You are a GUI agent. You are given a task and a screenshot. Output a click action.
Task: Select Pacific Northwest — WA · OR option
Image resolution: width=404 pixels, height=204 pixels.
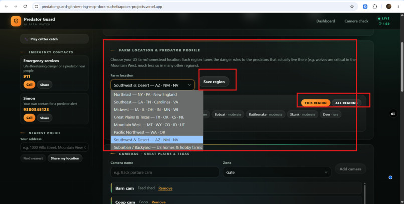(157, 132)
